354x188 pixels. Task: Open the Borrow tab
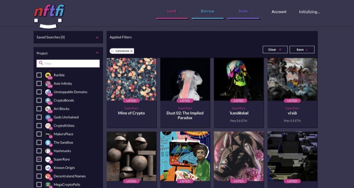point(208,11)
